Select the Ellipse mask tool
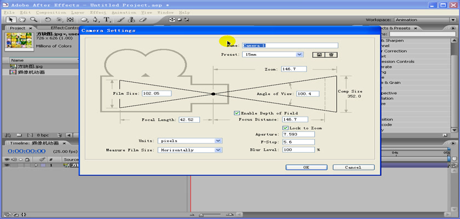This screenshot has width=460, height=219. 84,20
